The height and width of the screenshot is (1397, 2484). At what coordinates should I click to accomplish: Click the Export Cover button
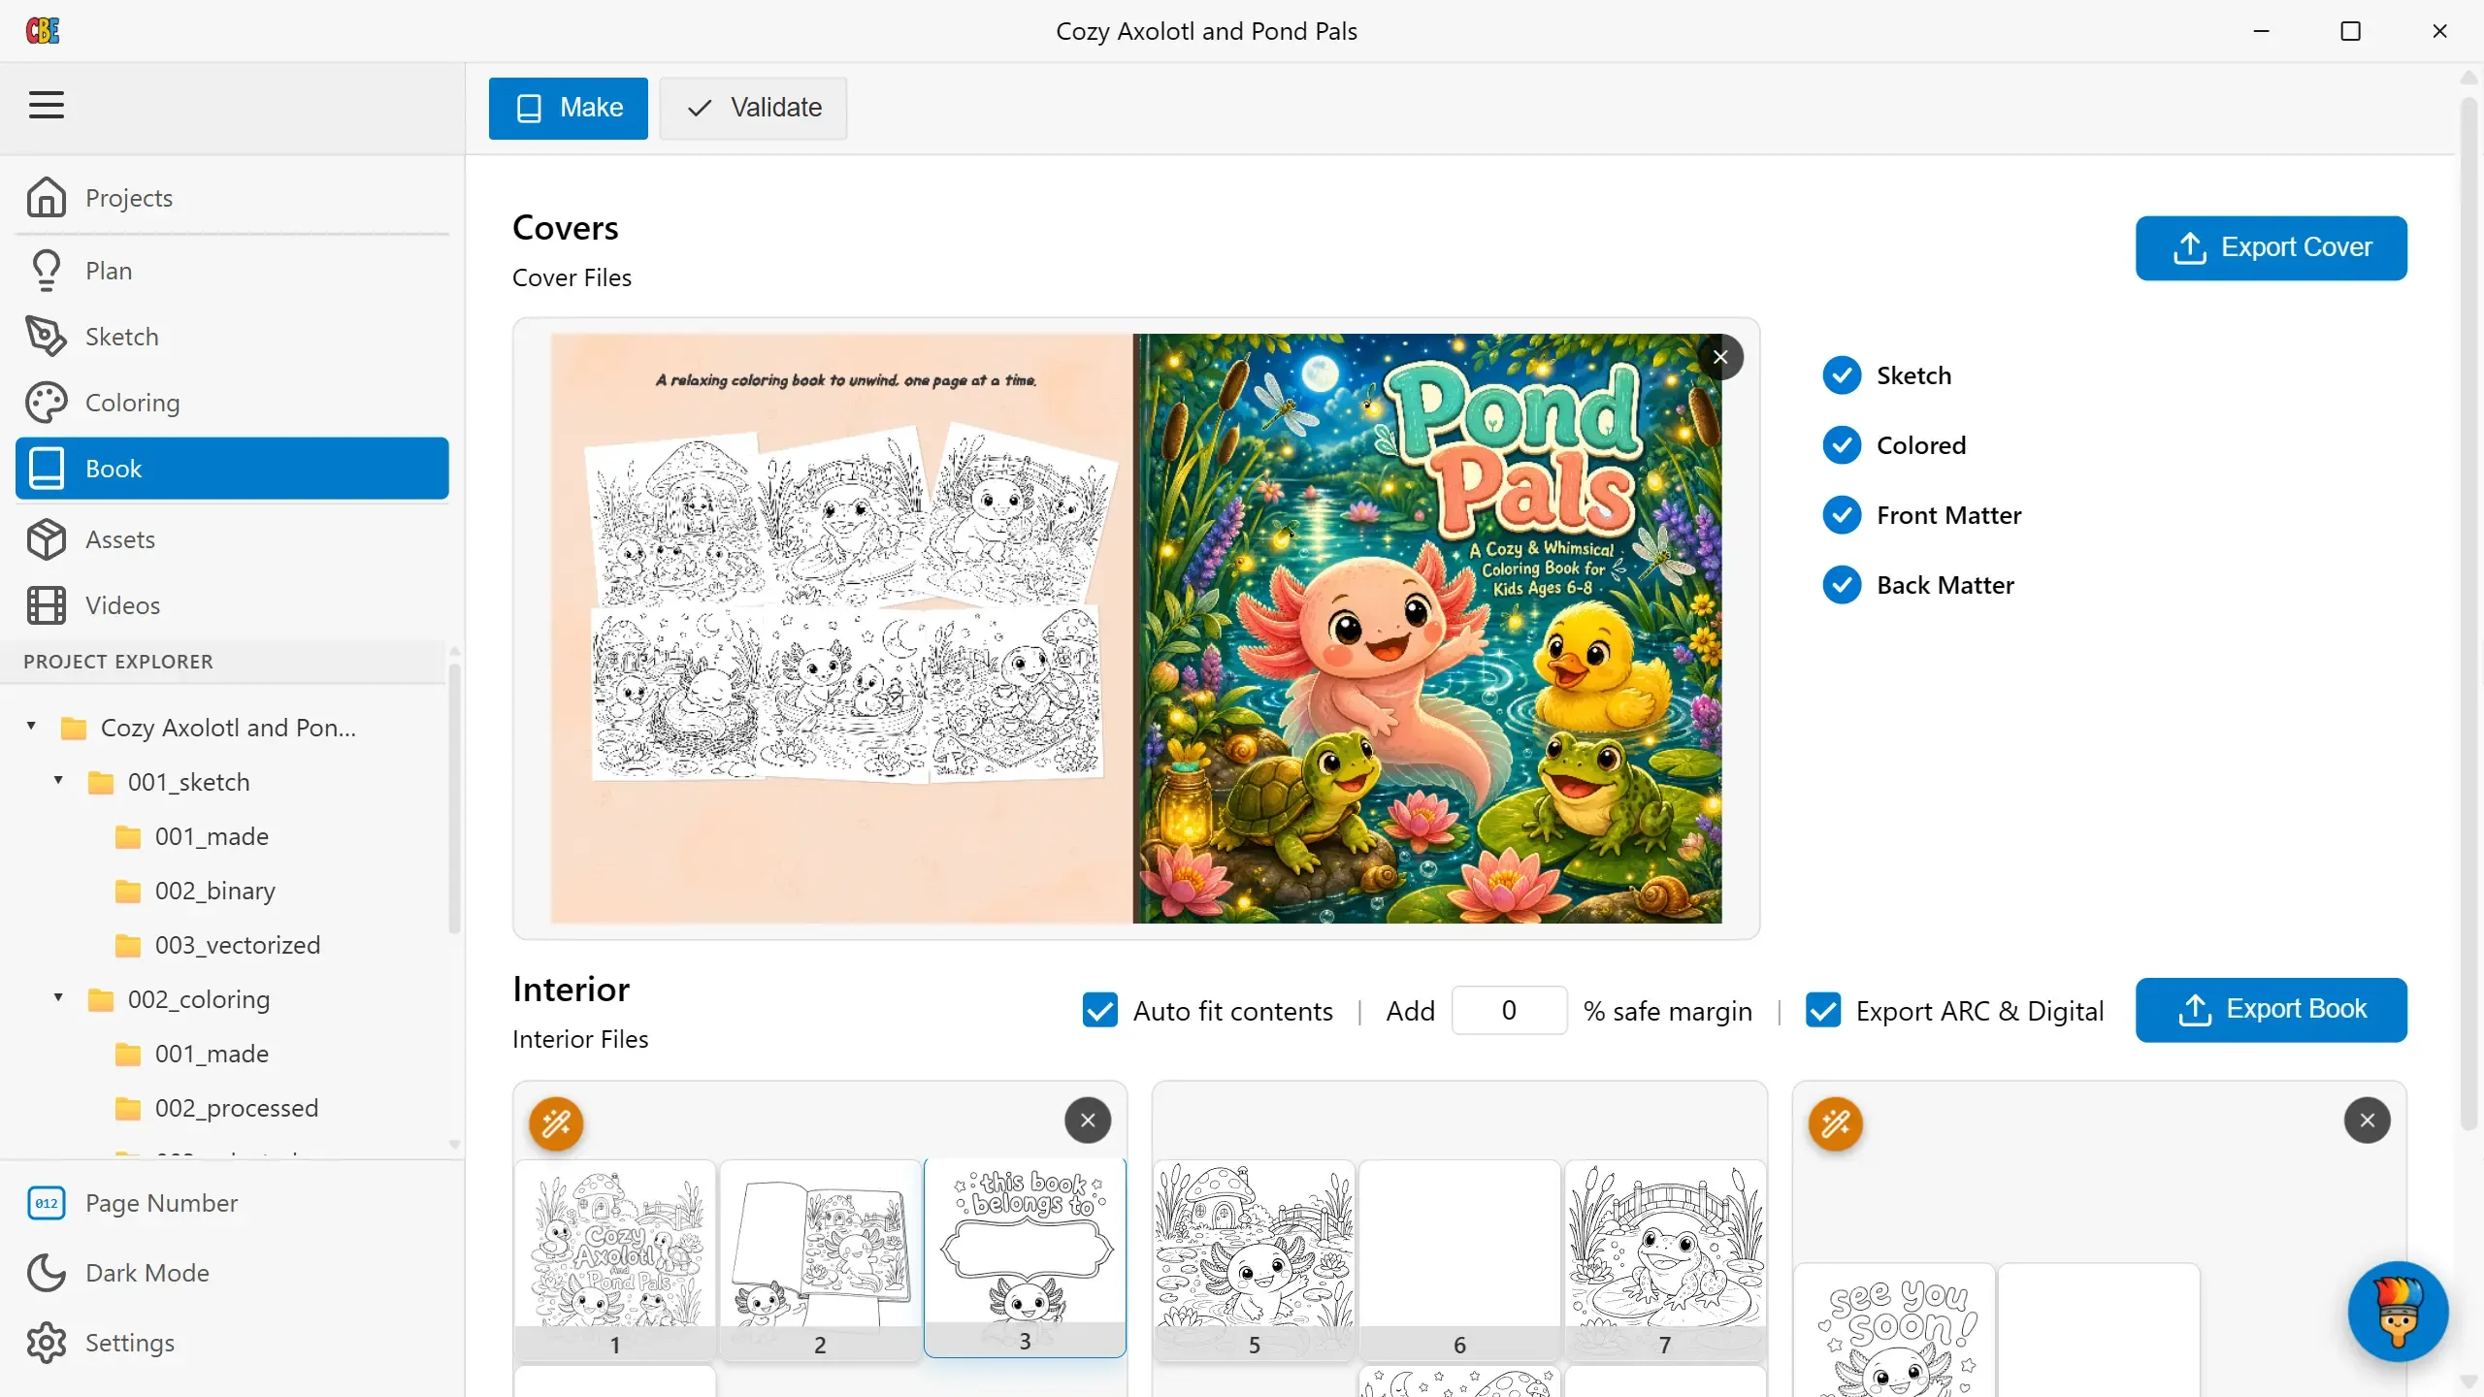click(x=2271, y=247)
